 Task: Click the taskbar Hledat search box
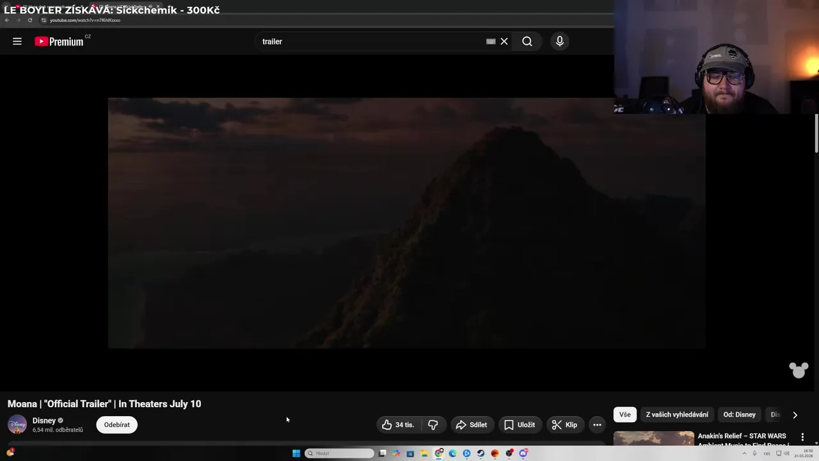339,453
